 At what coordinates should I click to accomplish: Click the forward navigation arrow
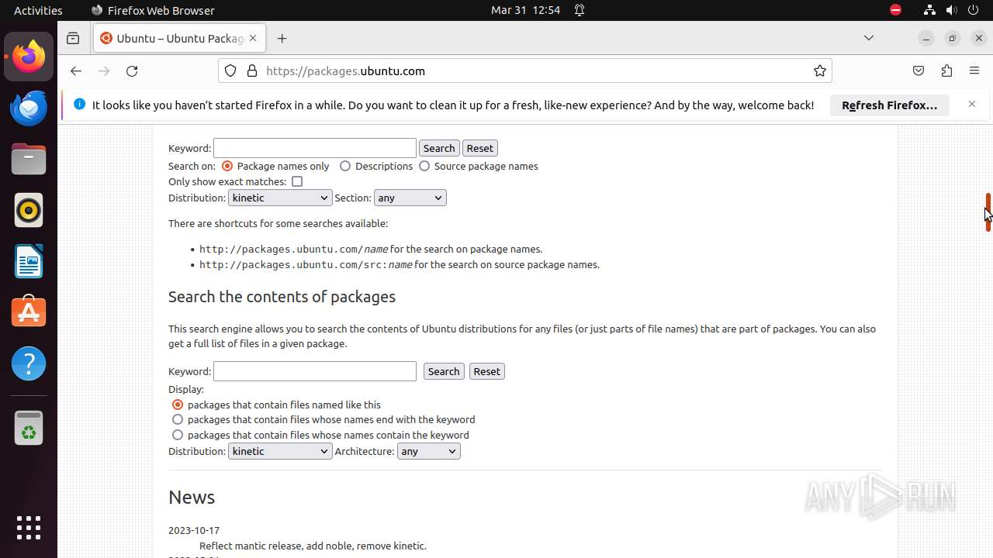(x=104, y=71)
